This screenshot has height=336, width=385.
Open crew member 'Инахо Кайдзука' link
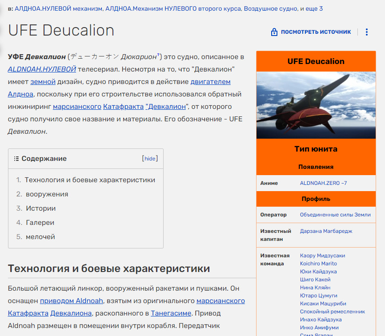[321, 320]
